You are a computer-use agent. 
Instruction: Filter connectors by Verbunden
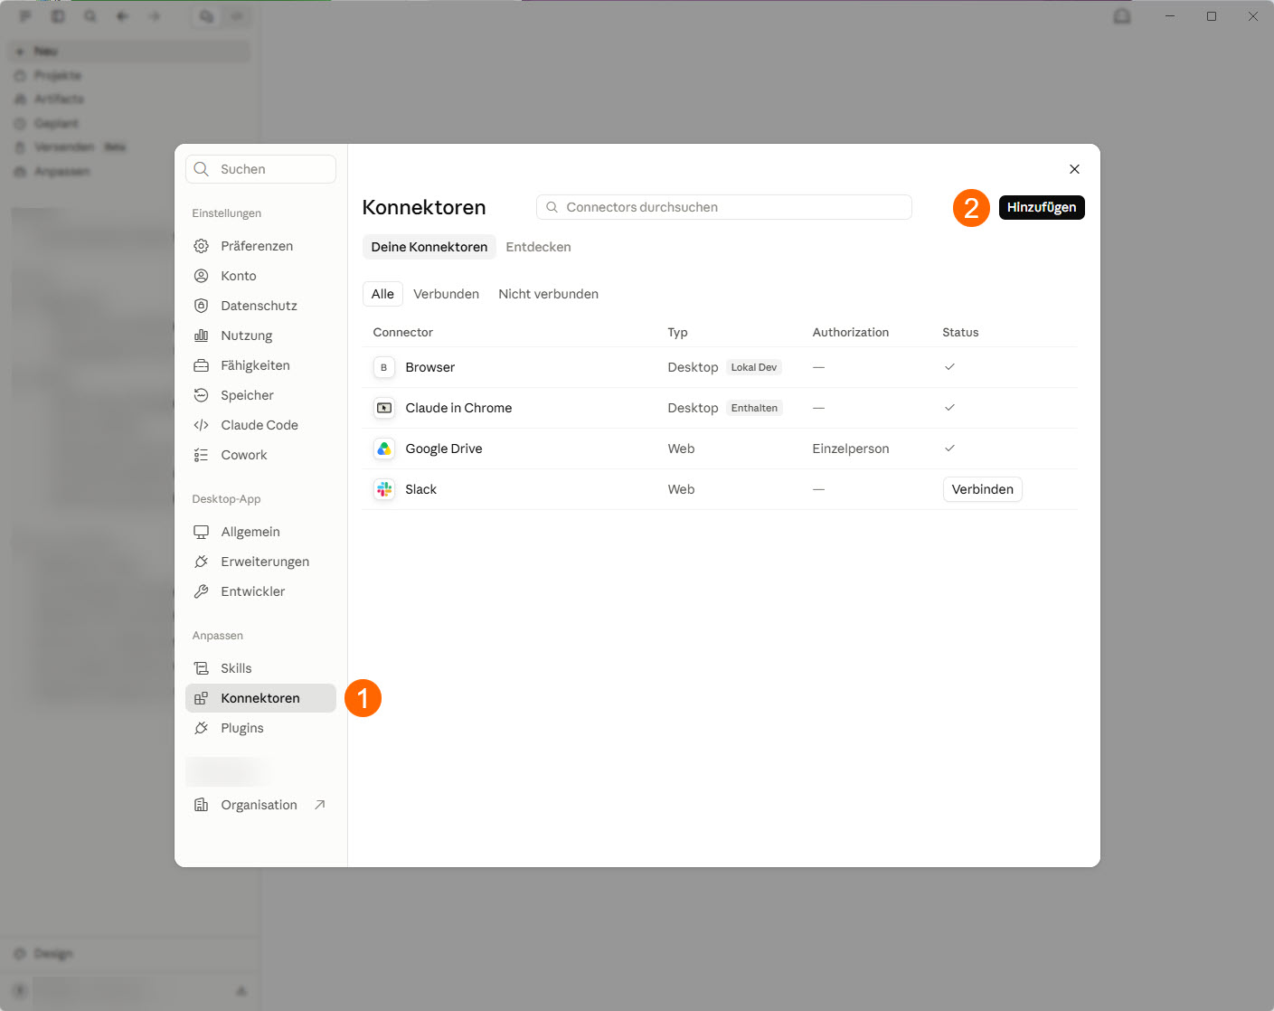point(446,294)
